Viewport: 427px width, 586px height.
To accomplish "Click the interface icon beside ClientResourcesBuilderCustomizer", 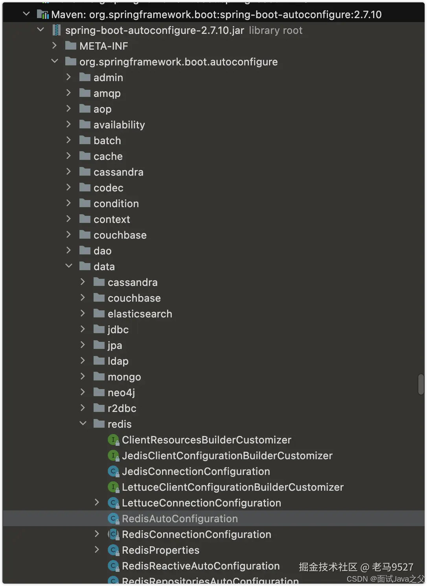I will (113, 440).
